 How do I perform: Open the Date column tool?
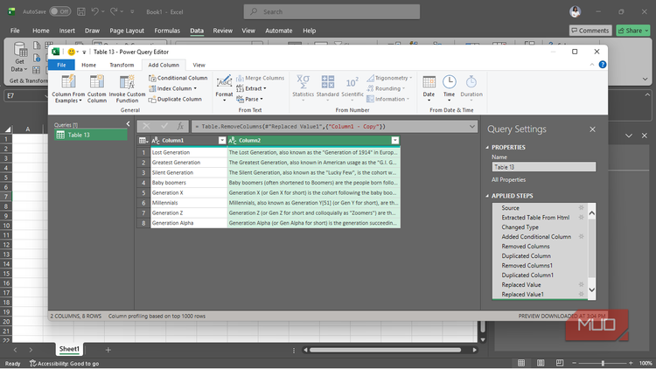click(429, 88)
